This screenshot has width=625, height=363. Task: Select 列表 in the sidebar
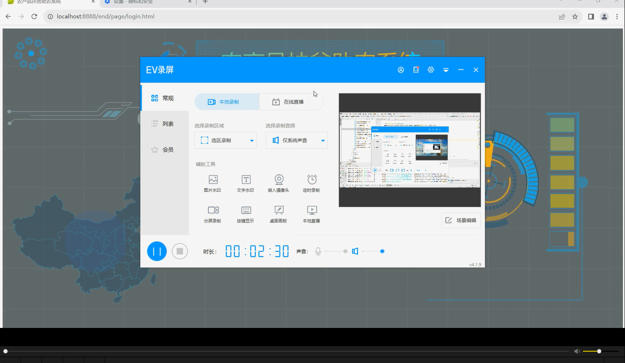(164, 124)
